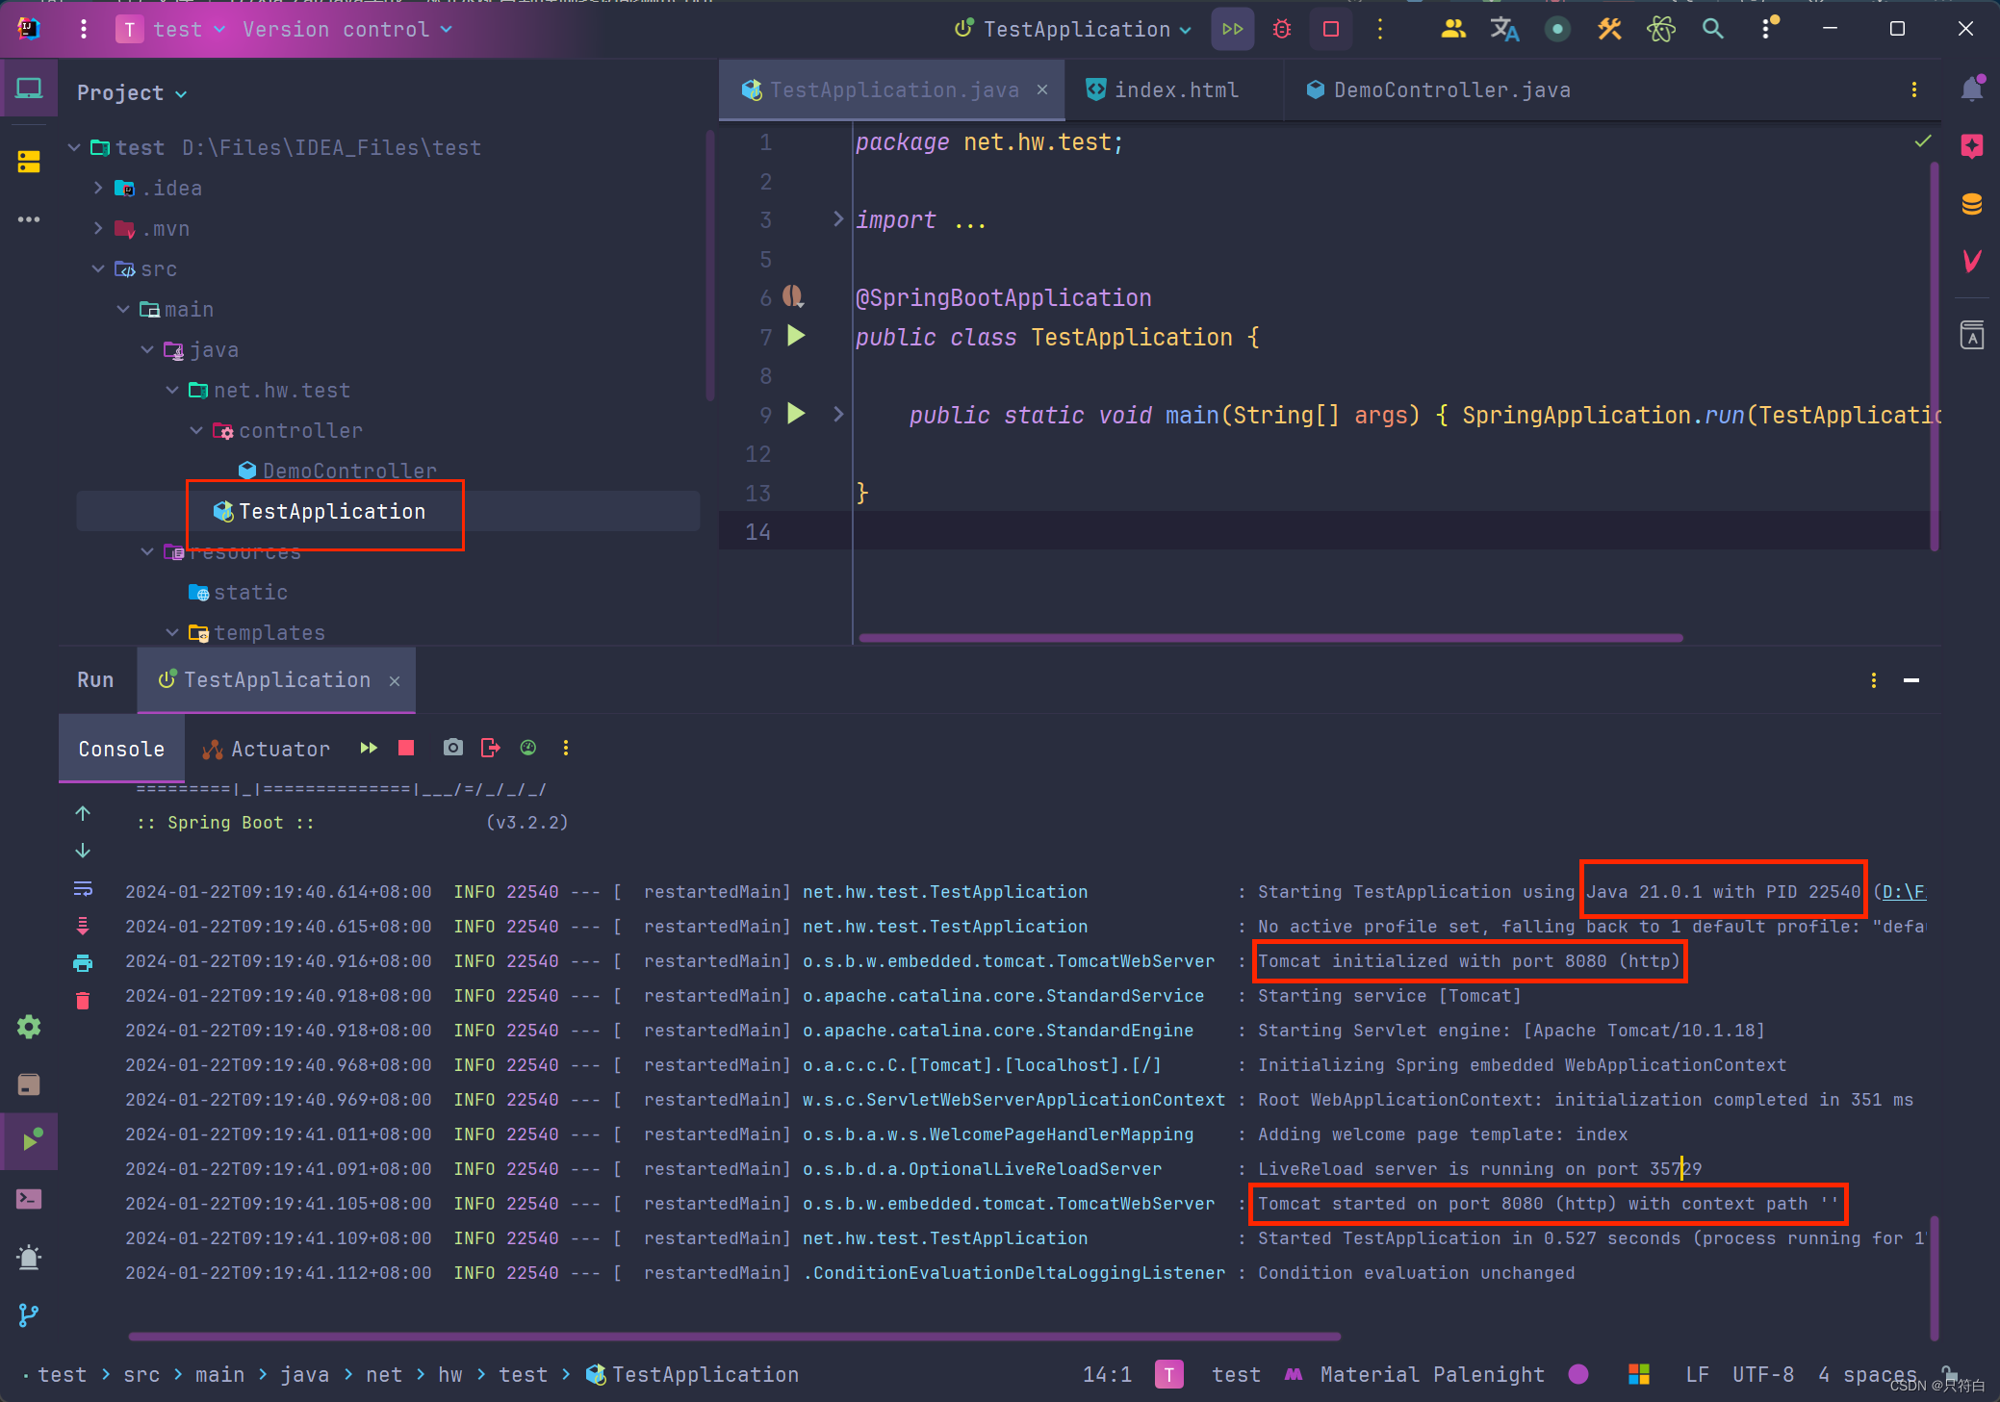Screen dimensions: 2000x1402
Task: Expand the folded main method body
Action: click(837, 414)
